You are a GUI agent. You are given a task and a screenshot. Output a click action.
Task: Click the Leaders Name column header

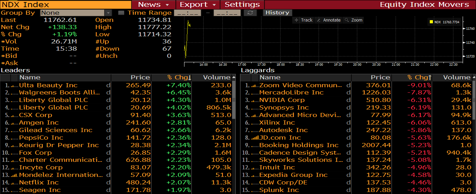[65, 78]
